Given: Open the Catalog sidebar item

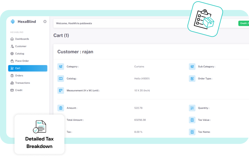Looking at the screenshot, I should point(19,54).
